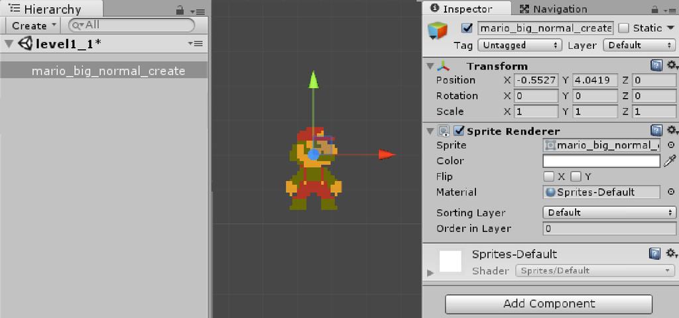Click the Hierarchy search field

[x=132, y=26]
